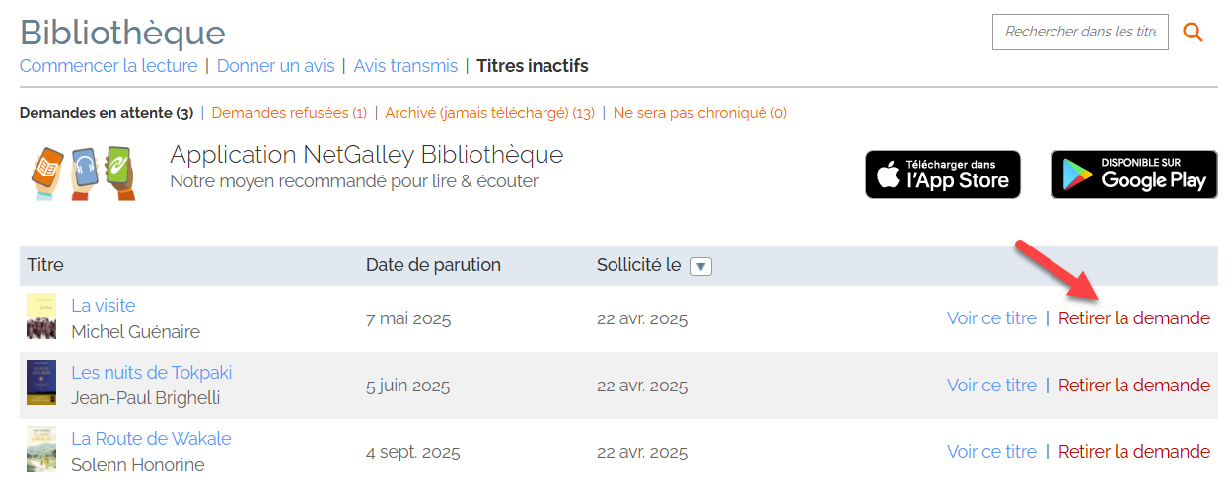The height and width of the screenshot is (493, 1232).
Task: Focus the Rechercher dans les titres field
Action: (x=1079, y=33)
